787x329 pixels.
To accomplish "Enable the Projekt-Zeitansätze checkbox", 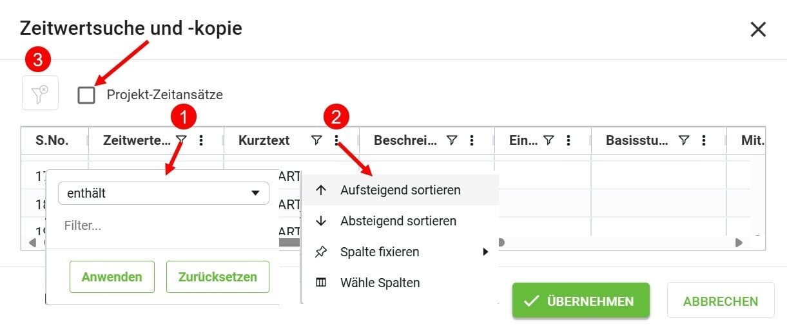I will coord(86,95).
